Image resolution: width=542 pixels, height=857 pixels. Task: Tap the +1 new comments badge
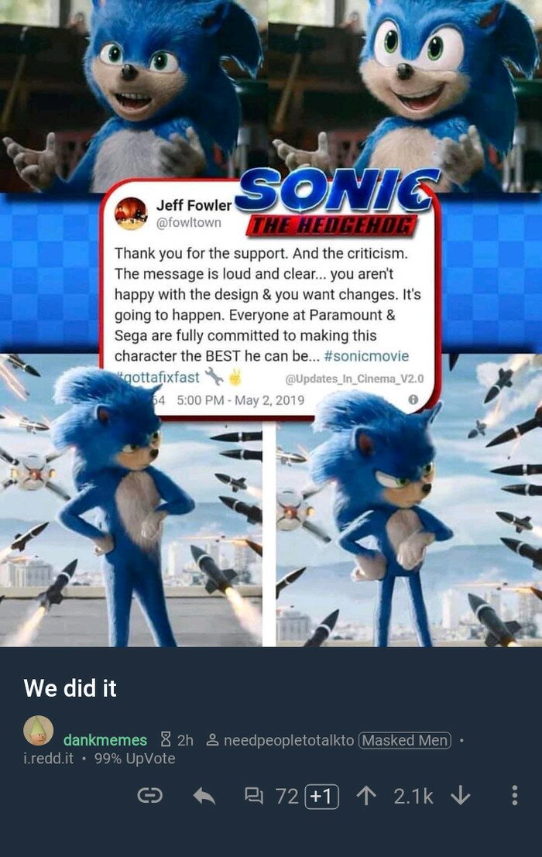point(322,797)
